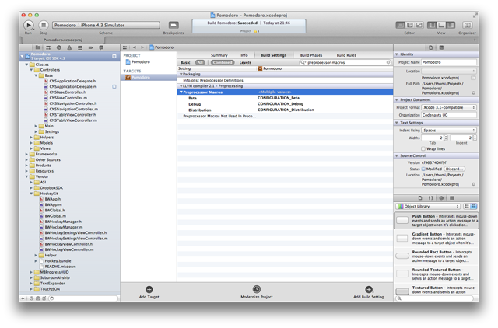Expand the Frameworks folder
The image size is (498, 328).
pos(26,154)
